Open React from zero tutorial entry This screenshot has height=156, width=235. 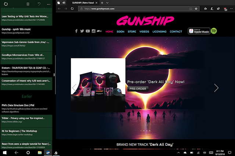[x=26, y=145]
